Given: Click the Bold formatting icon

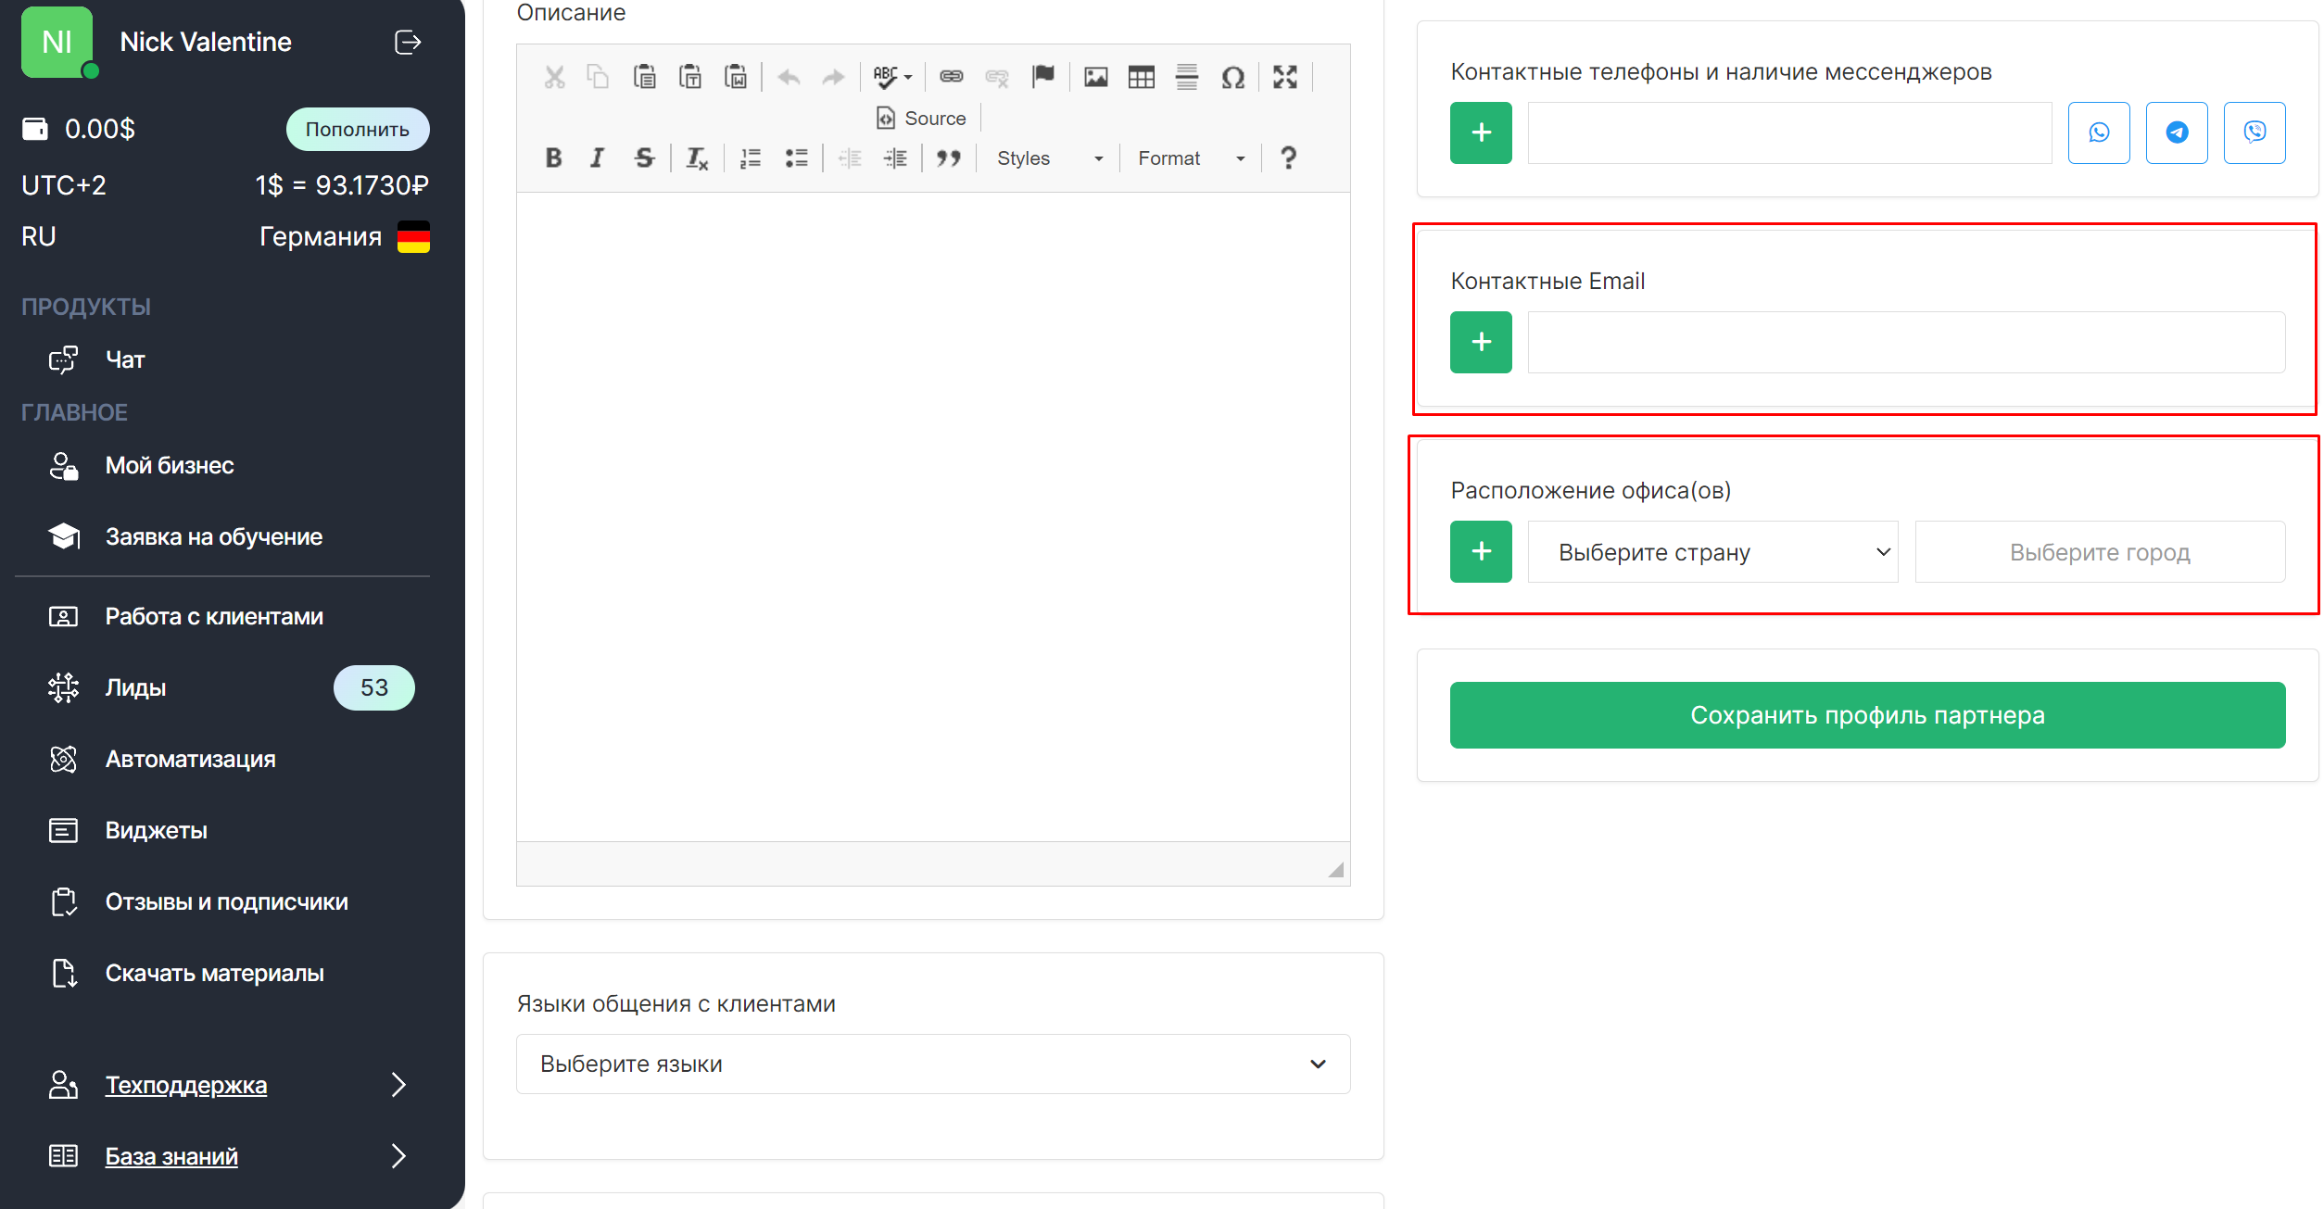Looking at the screenshot, I should [553, 158].
